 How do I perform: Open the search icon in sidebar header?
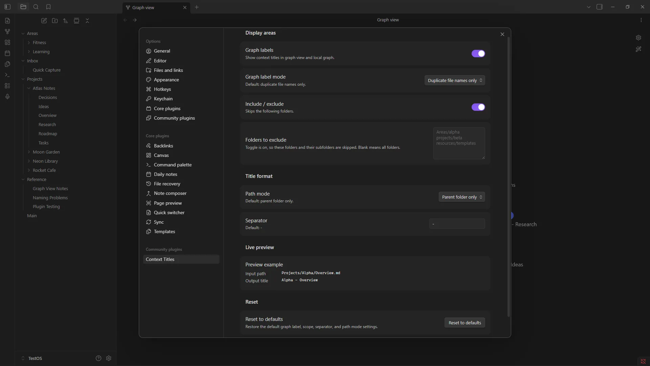coord(36,7)
